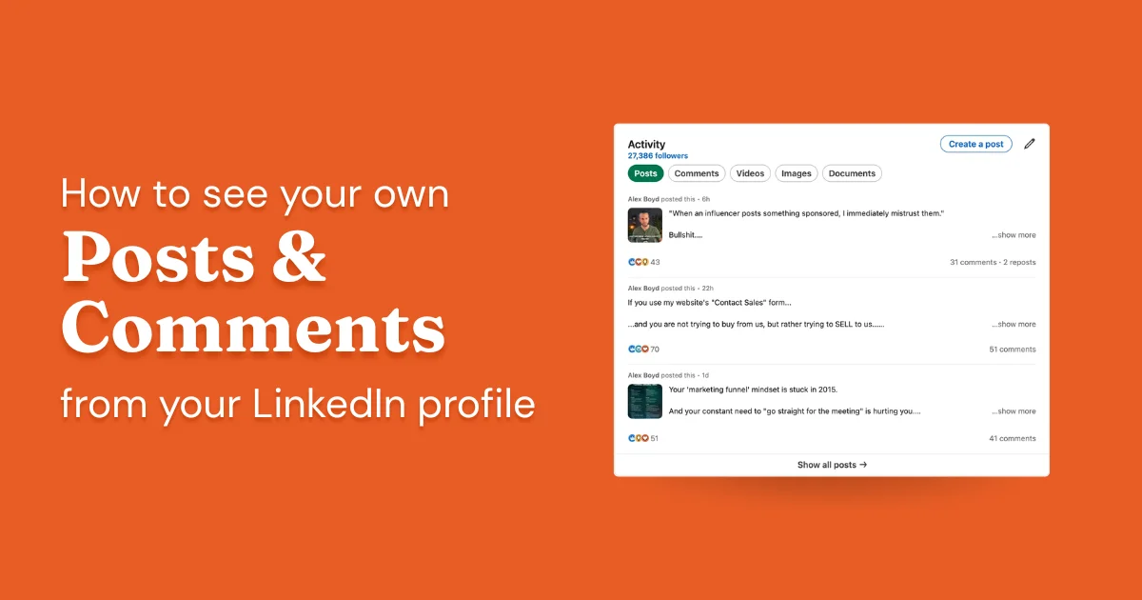Expand the first post with show more
1142x600 pixels.
(1013, 234)
